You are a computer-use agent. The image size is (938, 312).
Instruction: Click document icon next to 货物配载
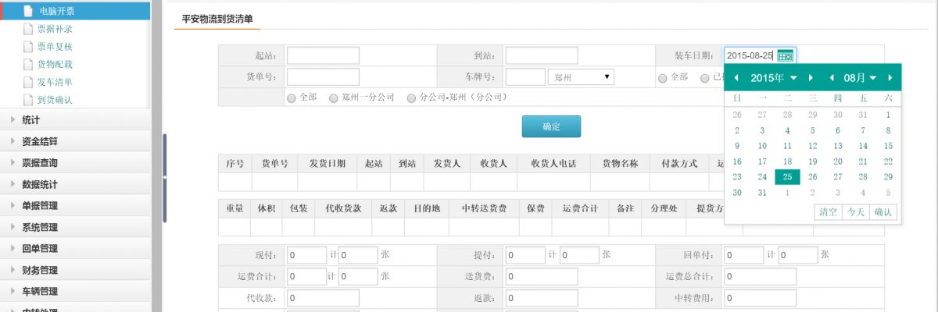[29, 65]
